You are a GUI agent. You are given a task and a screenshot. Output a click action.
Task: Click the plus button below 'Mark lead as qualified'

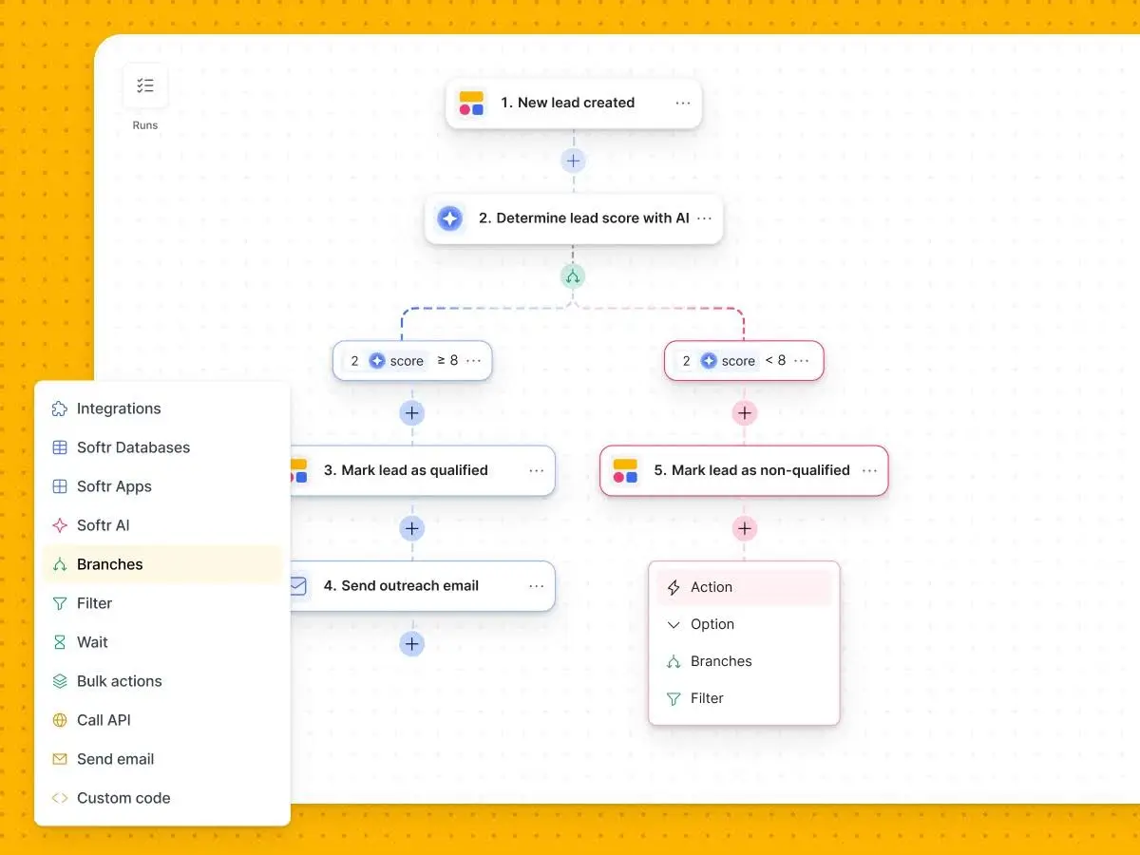(x=411, y=528)
